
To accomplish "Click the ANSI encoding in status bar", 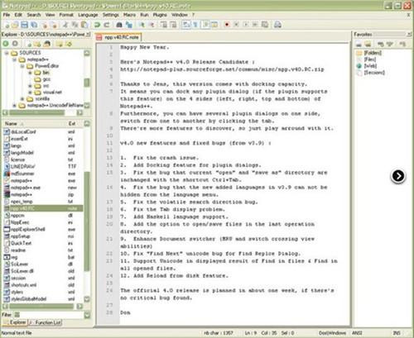I will point(357,333).
